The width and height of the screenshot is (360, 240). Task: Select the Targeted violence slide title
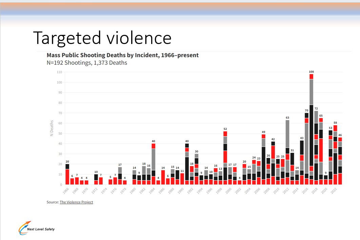tap(102, 38)
